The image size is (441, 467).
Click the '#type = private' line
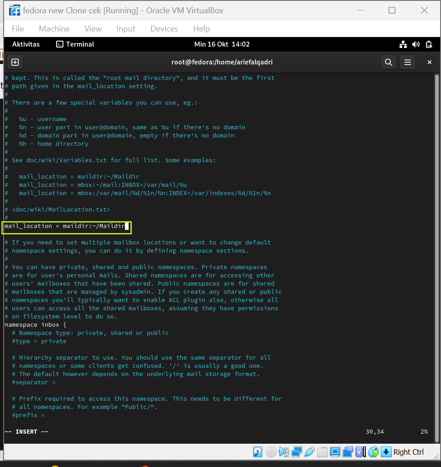click(x=39, y=341)
